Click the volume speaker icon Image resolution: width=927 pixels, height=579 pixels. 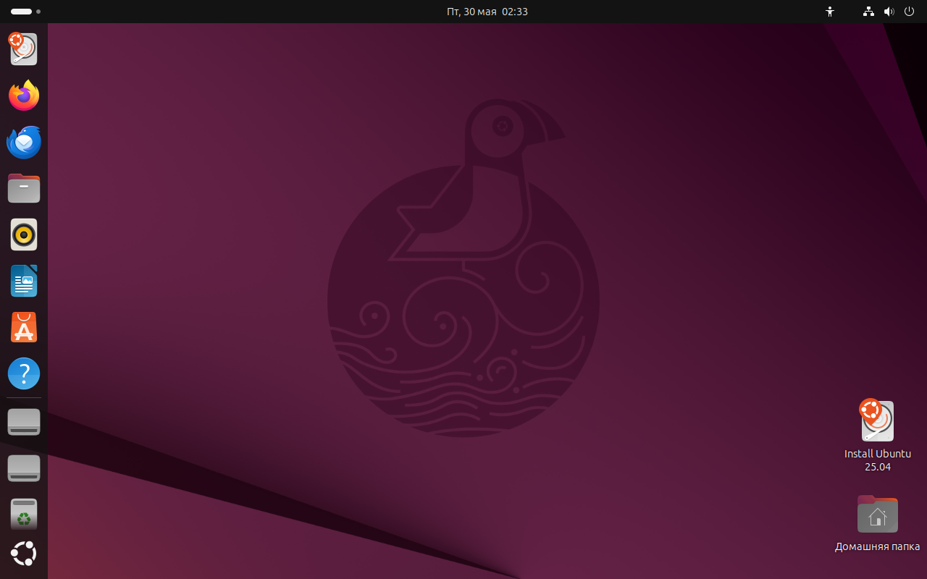889,12
